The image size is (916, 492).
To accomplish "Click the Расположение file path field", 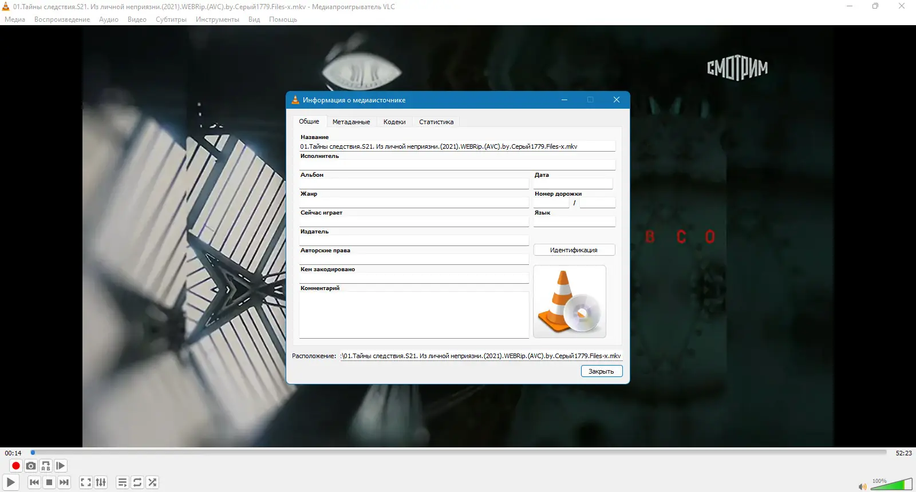I will click(x=481, y=356).
